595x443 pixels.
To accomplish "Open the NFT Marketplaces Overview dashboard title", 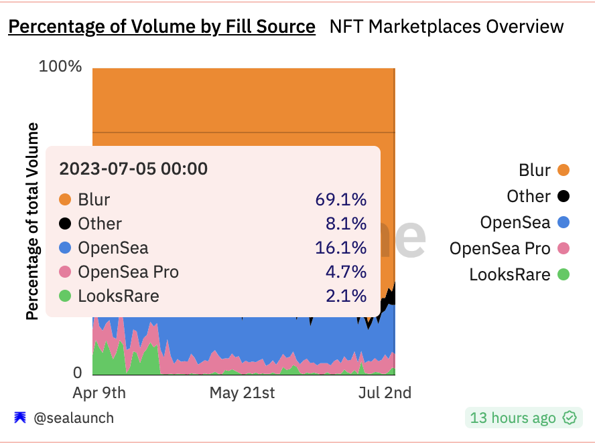I will 447,27.
